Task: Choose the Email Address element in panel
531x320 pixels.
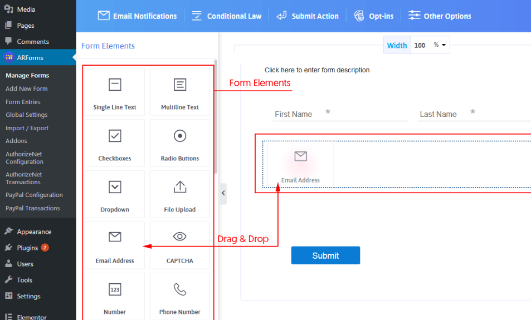Action: 115,245
